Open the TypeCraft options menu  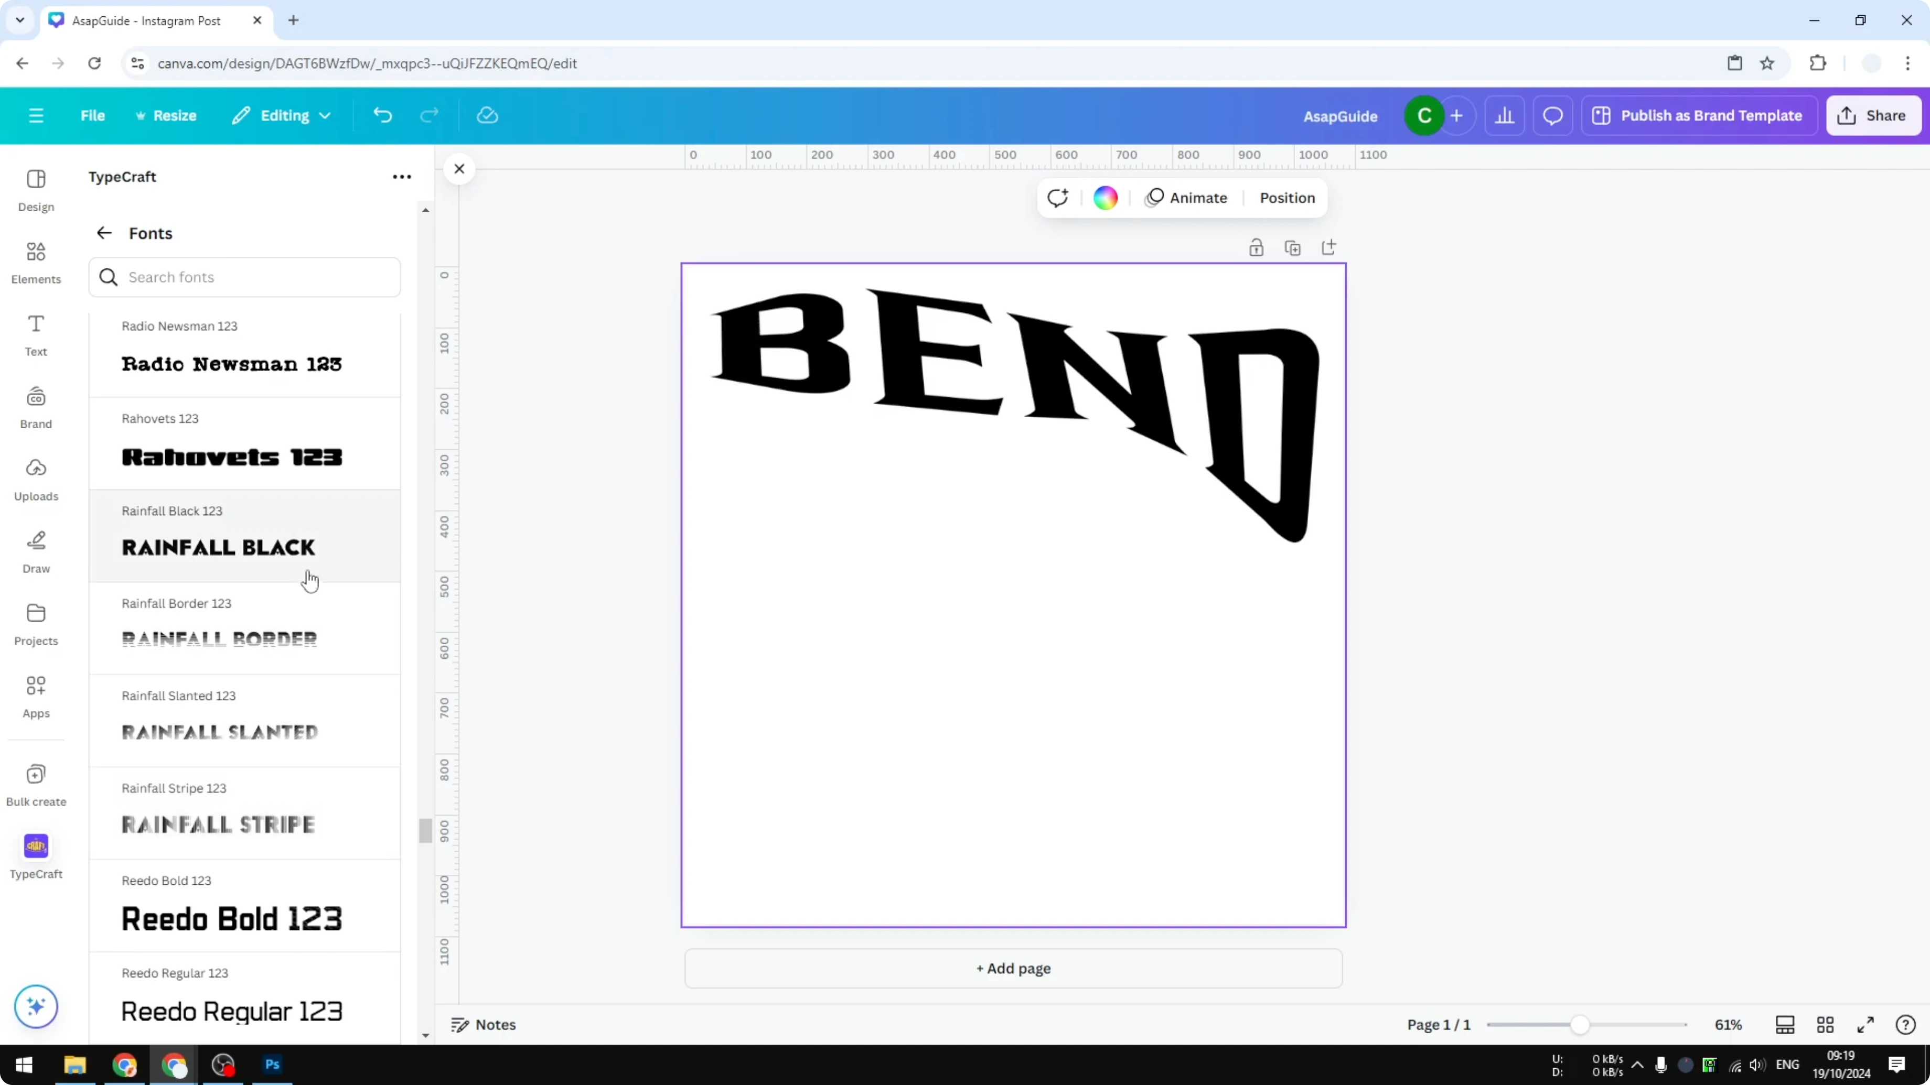pos(402,177)
